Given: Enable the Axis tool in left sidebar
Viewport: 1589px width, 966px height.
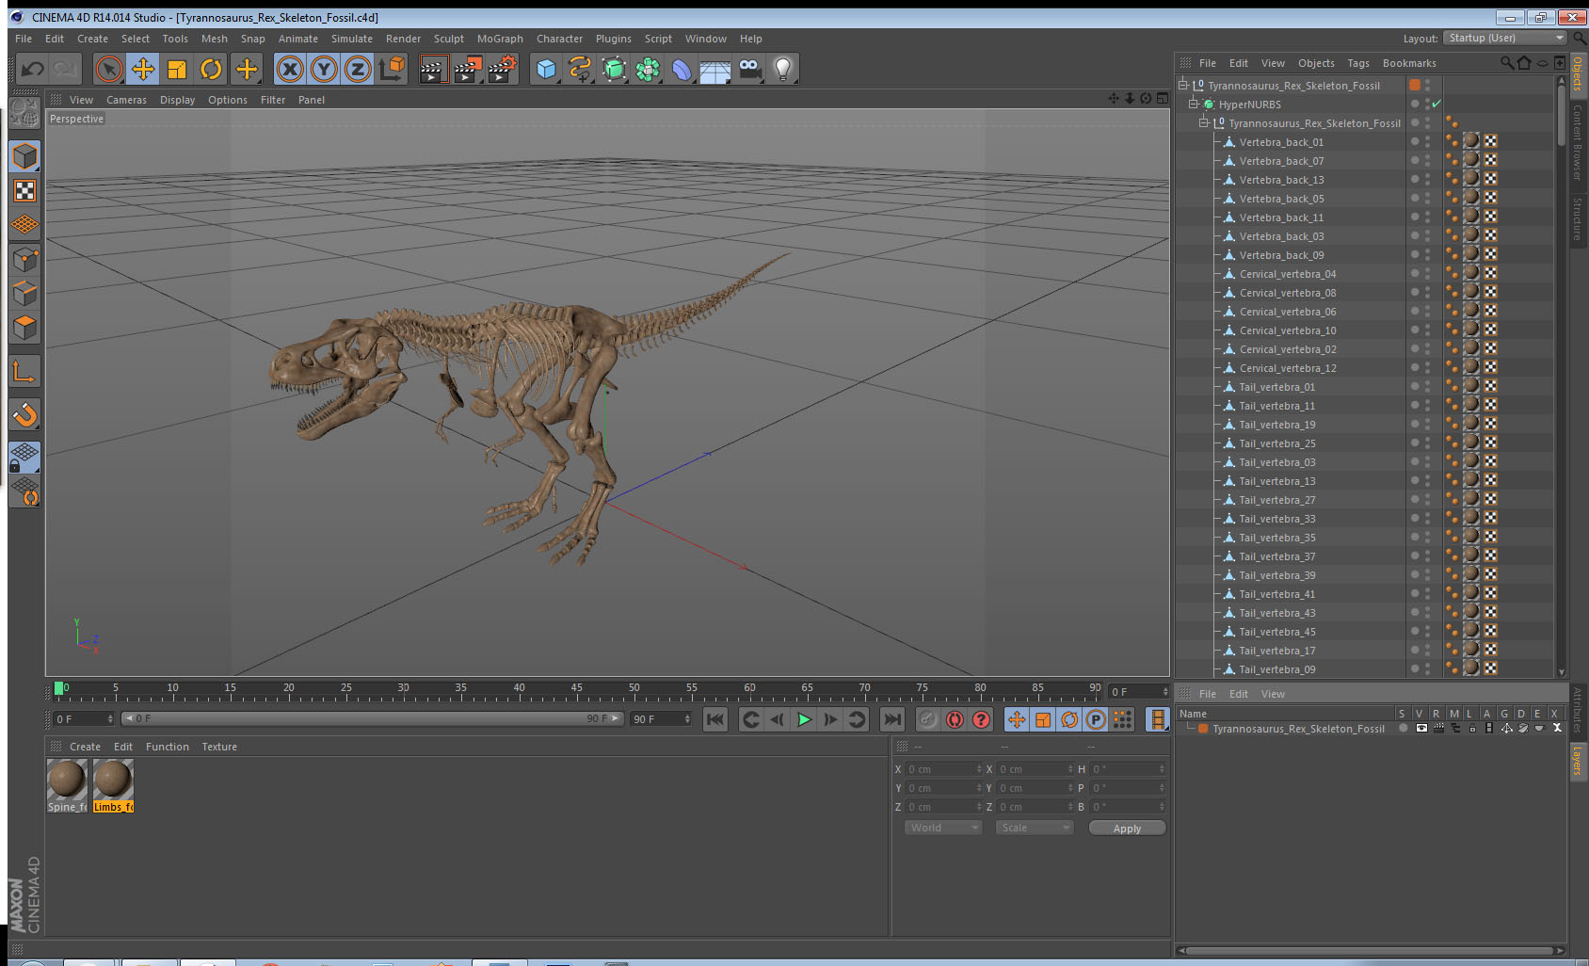Looking at the screenshot, I should click(25, 372).
